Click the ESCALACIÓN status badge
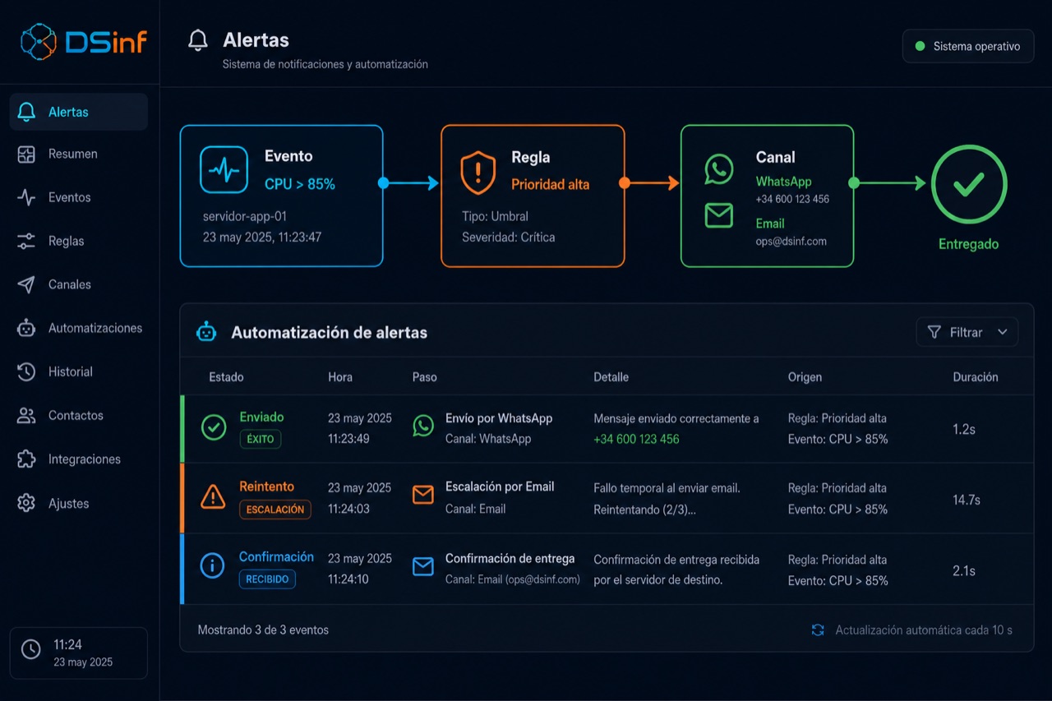This screenshot has height=701, width=1052. 275,510
